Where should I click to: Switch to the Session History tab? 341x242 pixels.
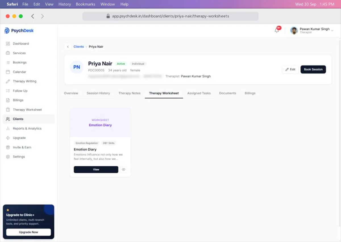98,93
